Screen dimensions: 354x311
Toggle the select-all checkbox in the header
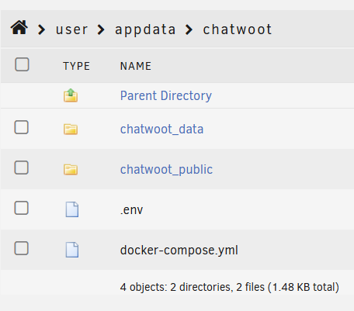click(x=22, y=64)
